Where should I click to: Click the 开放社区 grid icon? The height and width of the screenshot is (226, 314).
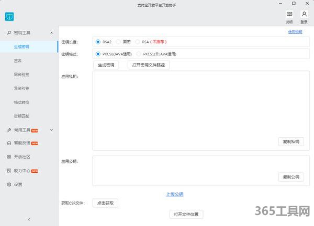point(9,157)
